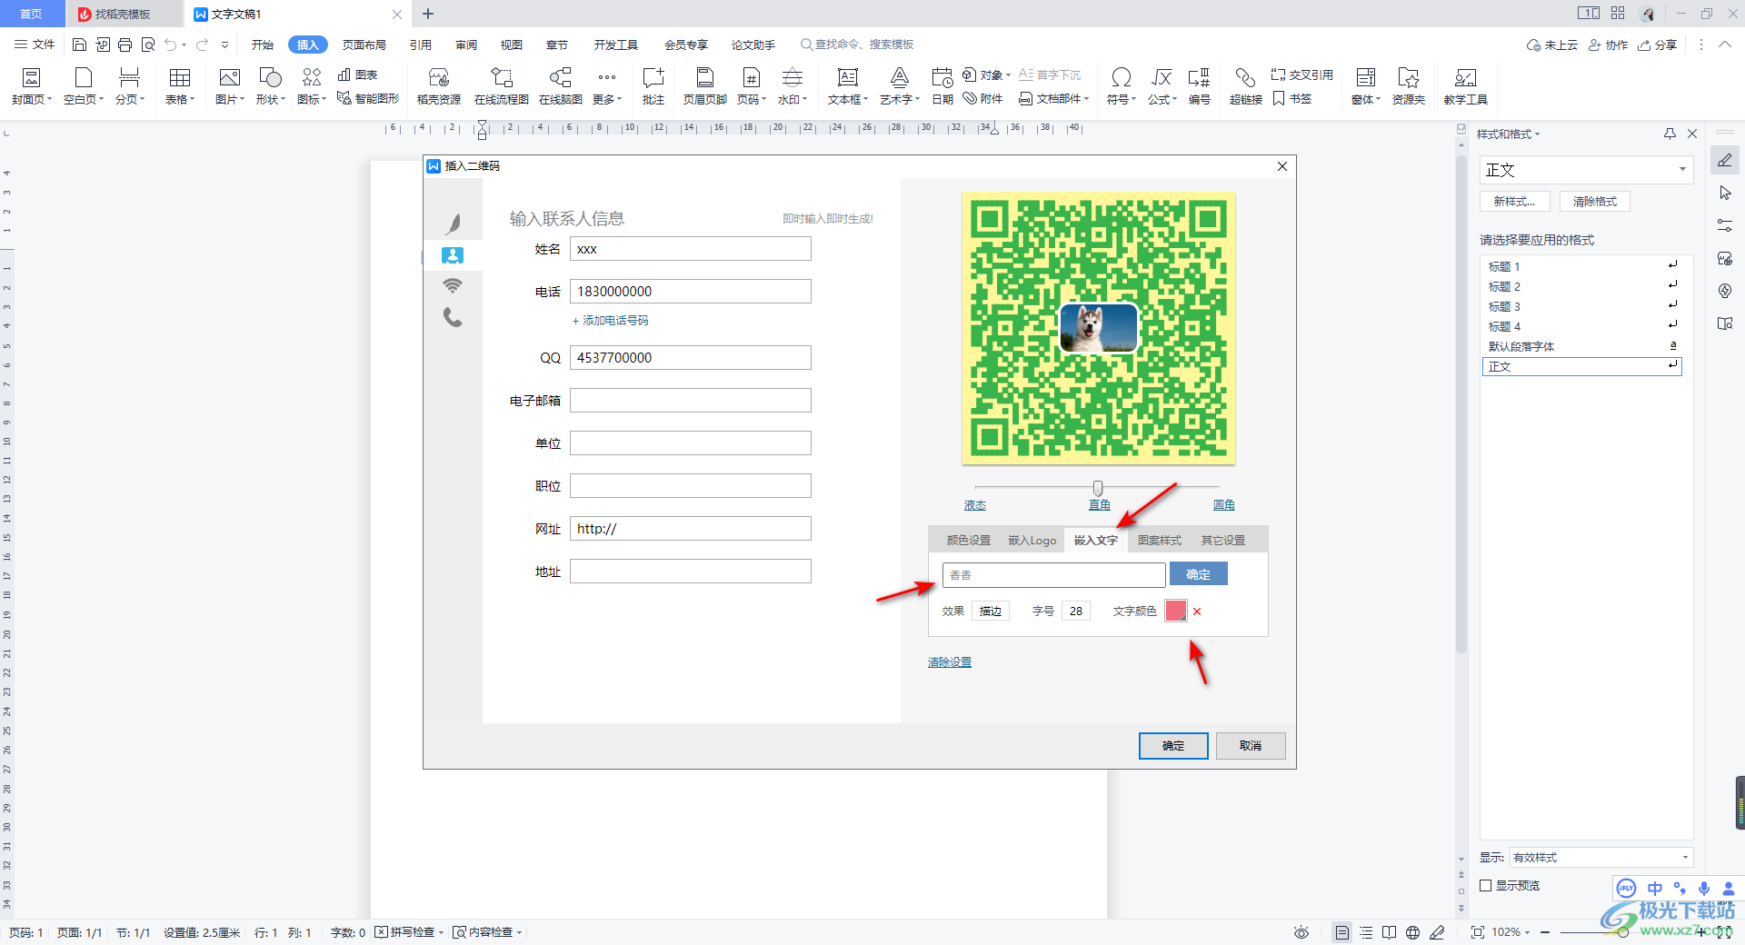1745x945 pixels.
Task: Click the 添加电话号码 link
Action: tap(610, 321)
